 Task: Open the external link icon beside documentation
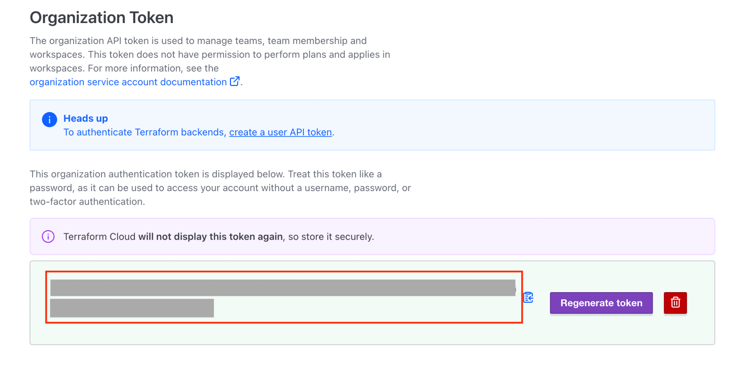(235, 81)
